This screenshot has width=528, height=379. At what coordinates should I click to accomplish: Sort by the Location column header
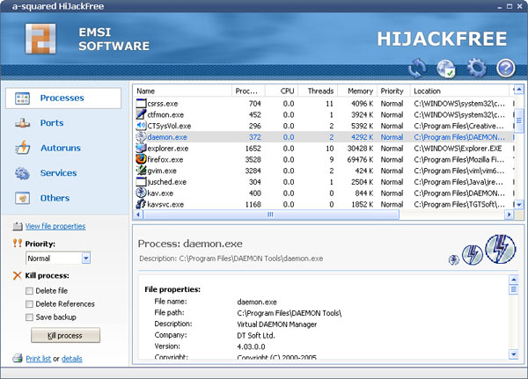459,91
